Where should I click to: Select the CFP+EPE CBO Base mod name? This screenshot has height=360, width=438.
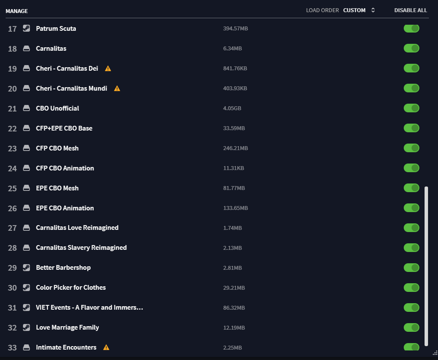(x=64, y=128)
